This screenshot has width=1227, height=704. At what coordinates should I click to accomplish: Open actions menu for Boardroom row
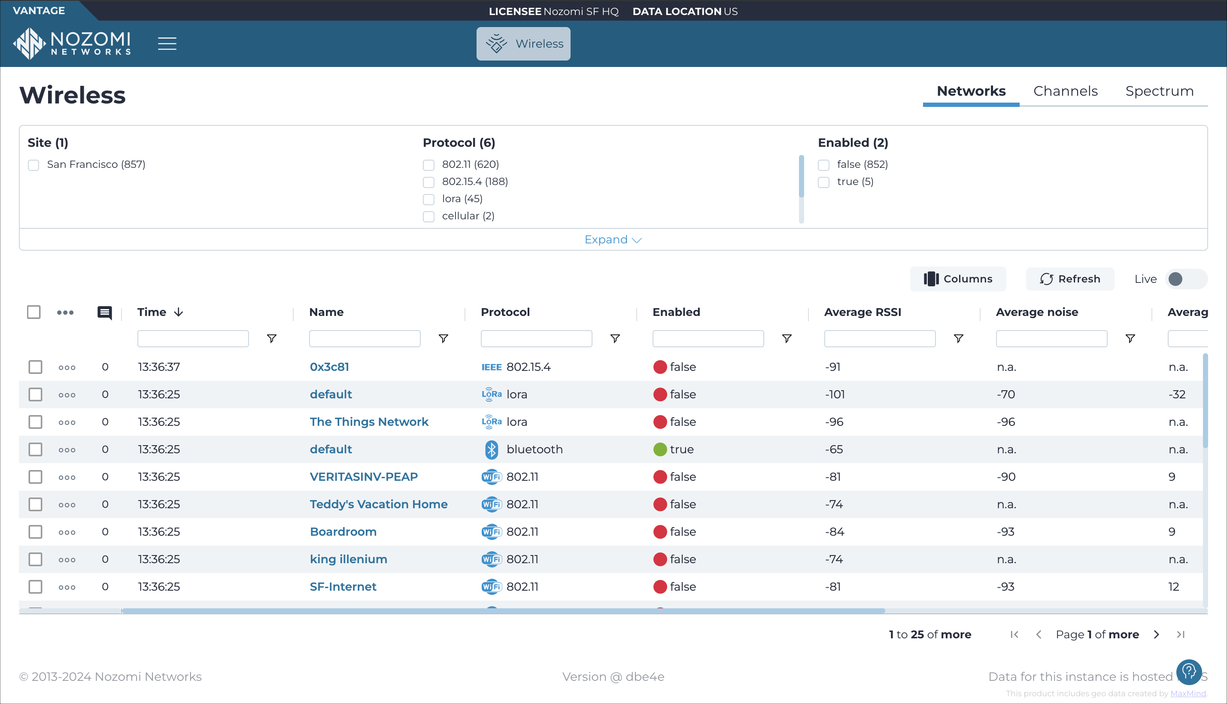tap(67, 532)
